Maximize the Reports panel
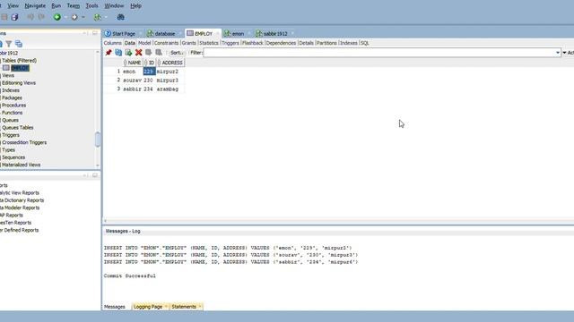The width and height of the screenshot is (574, 322). coord(95,175)
